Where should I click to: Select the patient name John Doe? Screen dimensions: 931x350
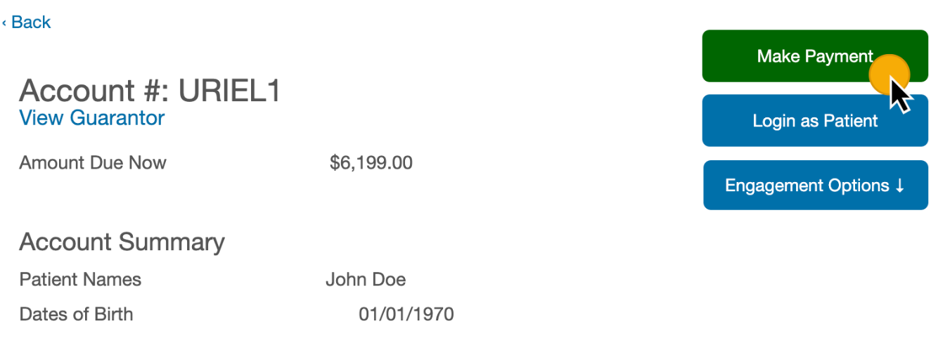[365, 280]
